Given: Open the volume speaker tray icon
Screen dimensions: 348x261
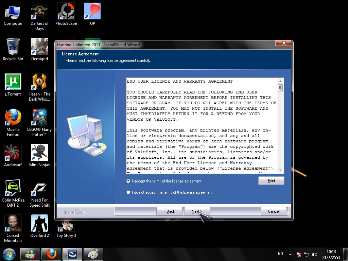Looking at the screenshot, I should tap(314, 255).
